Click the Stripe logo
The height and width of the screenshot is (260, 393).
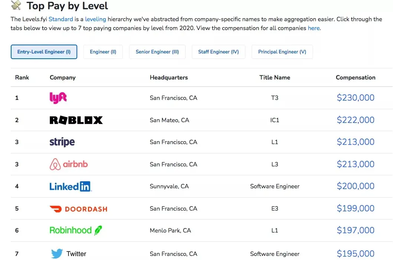62,142
